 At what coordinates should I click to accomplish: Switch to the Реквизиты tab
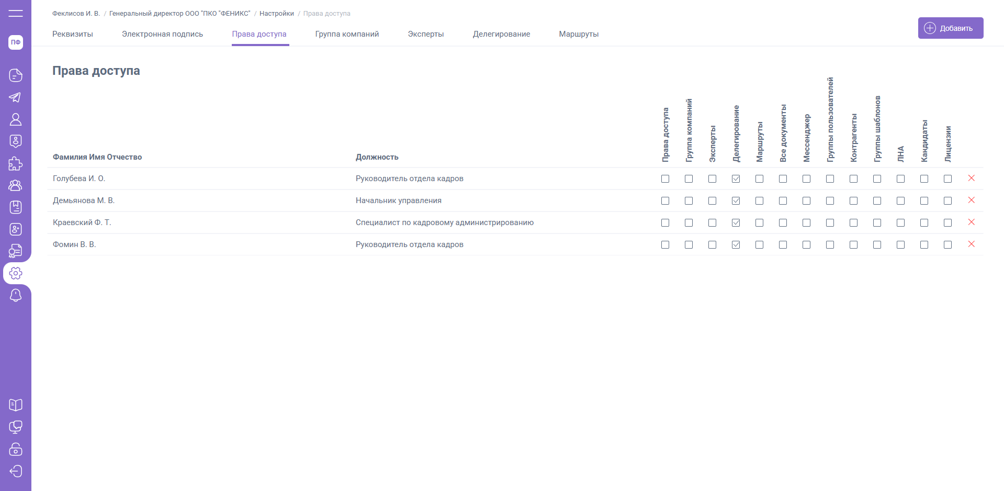(x=73, y=34)
